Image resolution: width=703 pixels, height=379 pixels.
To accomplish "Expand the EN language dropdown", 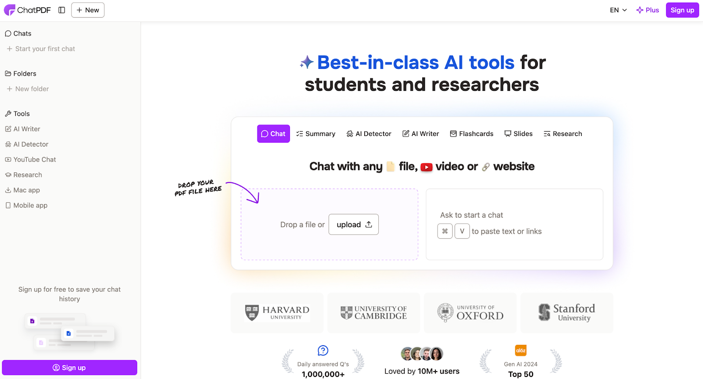I will 618,10.
